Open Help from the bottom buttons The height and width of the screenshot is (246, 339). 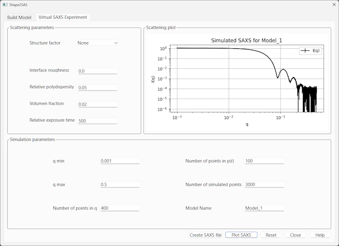point(320,235)
